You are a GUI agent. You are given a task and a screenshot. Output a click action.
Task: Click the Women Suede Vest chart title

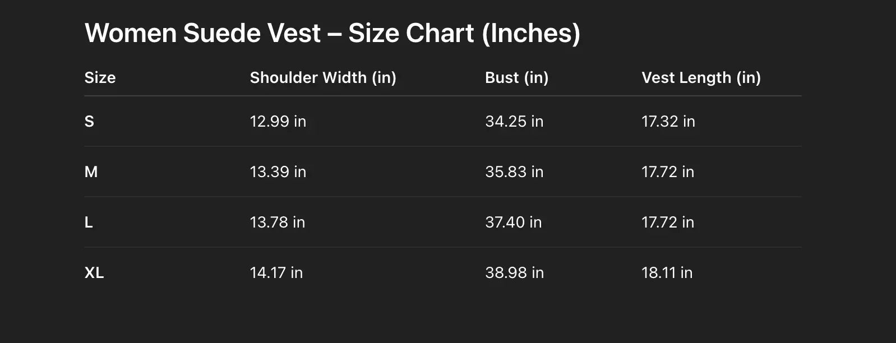coord(332,33)
